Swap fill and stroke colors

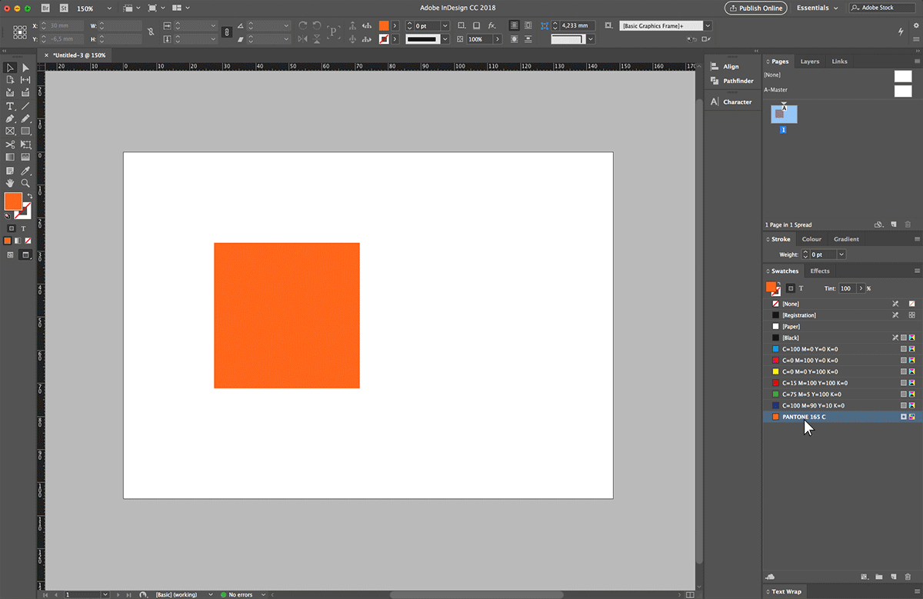coord(30,196)
